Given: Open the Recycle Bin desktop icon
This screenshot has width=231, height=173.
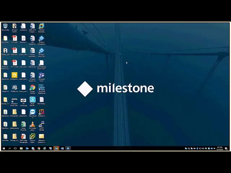Looking at the screenshot, I should [x=5, y=27].
